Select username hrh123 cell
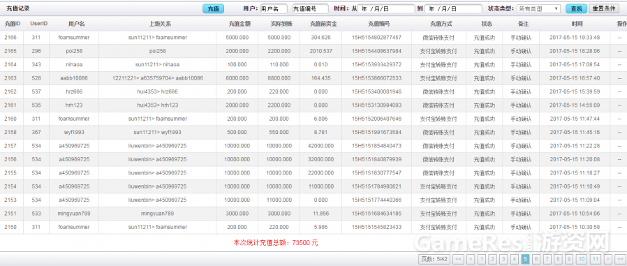The height and width of the screenshot is (266, 627). 74,105
